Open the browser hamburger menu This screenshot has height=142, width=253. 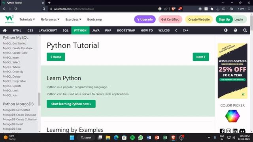point(249,9)
